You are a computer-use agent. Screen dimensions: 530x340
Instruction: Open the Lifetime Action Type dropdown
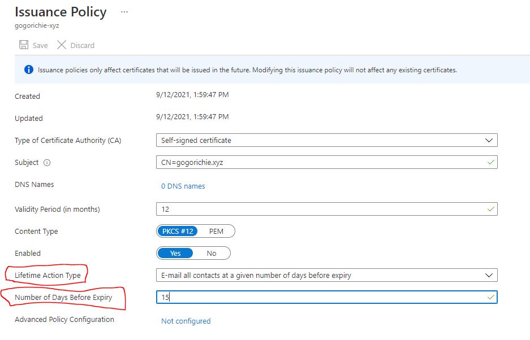[327, 275]
